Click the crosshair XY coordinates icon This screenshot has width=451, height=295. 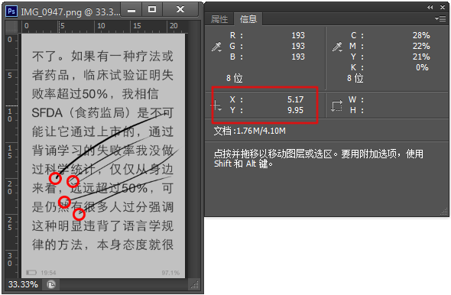(x=215, y=105)
